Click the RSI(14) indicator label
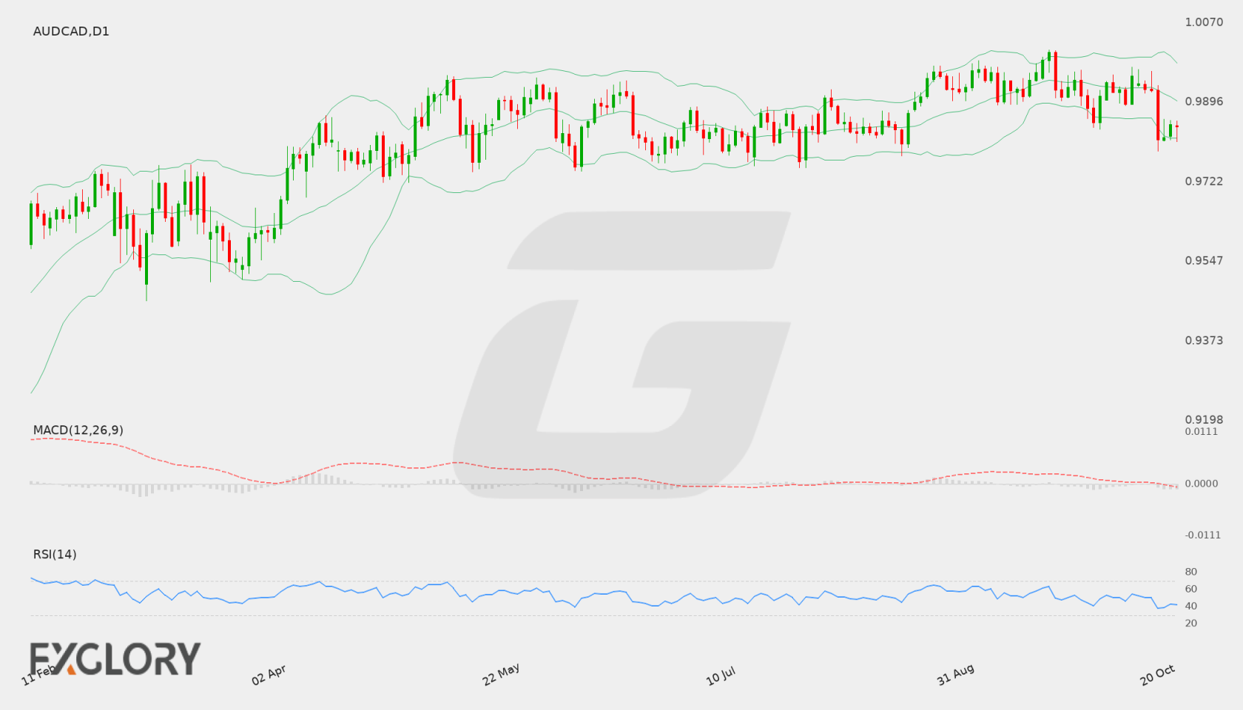The height and width of the screenshot is (710, 1243). (x=55, y=554)
